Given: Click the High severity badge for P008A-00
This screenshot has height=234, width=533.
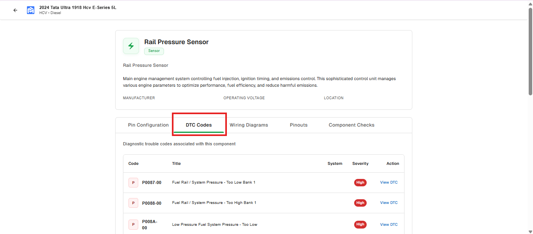Looking at the screenshot, I should tap(360, 224).
